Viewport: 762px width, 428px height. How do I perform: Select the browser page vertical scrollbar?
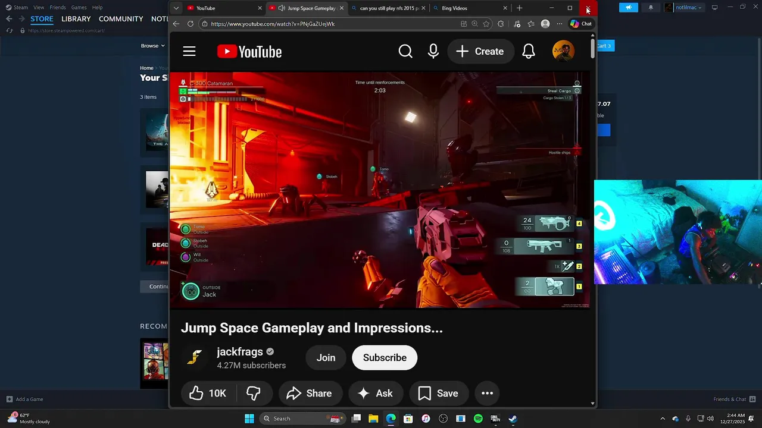(592, 48)
